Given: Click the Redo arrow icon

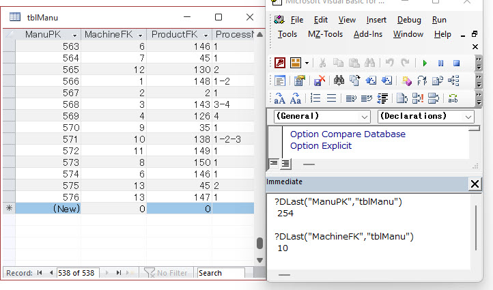Looking at the screenshot, I should [x=406, y=63].
